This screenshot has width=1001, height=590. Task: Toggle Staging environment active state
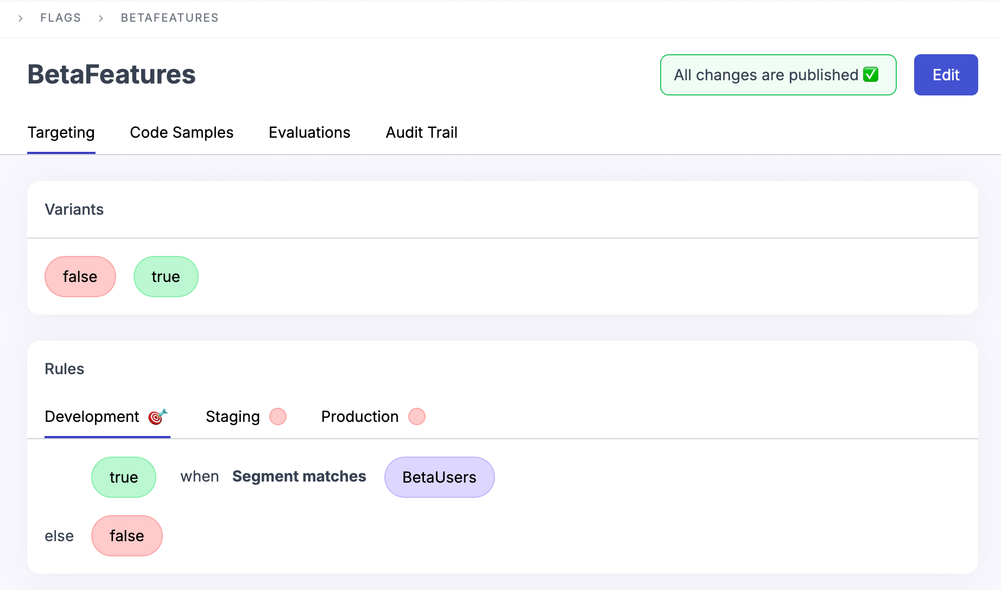[232, 416]
